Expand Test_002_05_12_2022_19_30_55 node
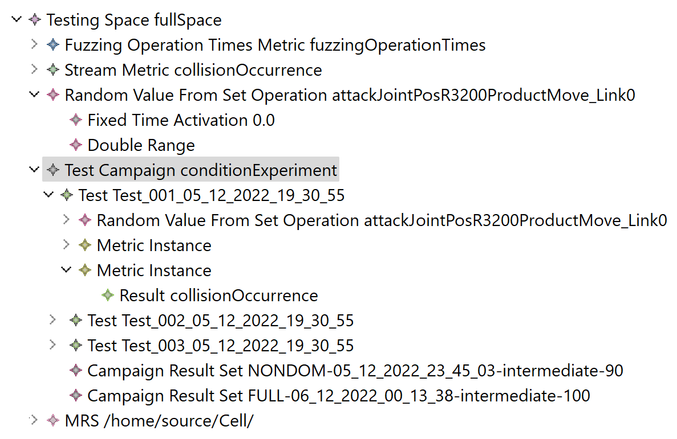Viewport: 677px width, 439px height. click(53, 320)
